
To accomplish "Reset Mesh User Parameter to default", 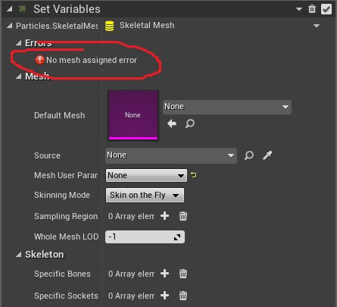I will pyautogui.click(x=194, y=175).
